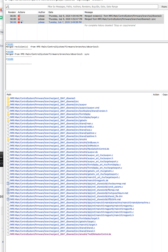168x252 pixels.
Task: Click the folder icon for src/simulink path
Action: [8, 139]
